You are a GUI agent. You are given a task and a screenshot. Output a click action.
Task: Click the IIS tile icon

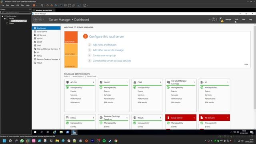(202, 82)
